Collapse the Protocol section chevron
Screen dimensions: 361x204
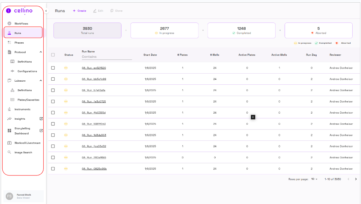pos(41,52)
